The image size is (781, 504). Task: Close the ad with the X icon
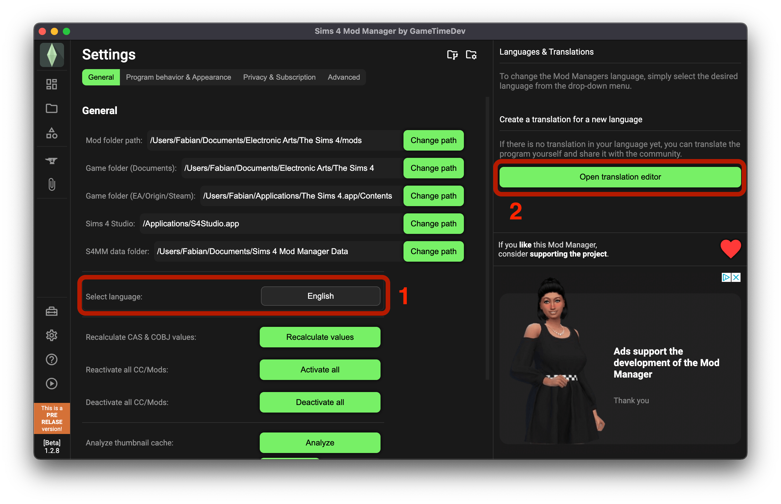735,278
